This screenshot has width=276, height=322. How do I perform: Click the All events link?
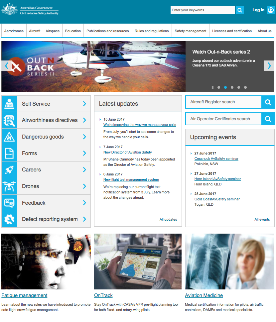tap(262, 219)
